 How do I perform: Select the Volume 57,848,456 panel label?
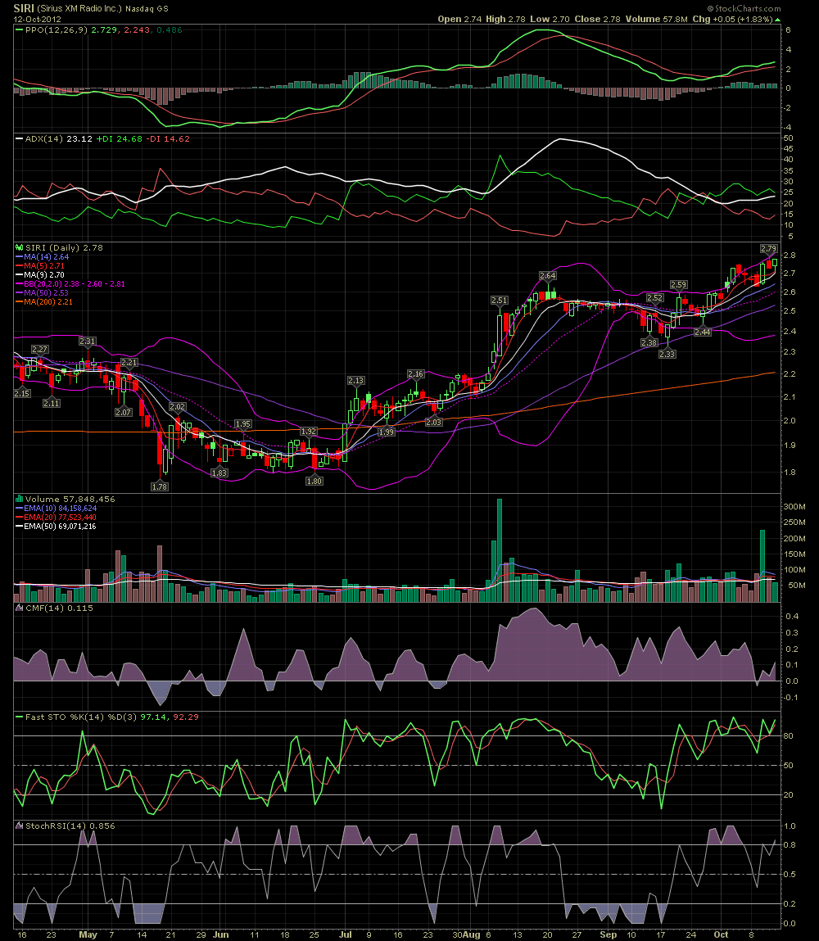(70, 499)
